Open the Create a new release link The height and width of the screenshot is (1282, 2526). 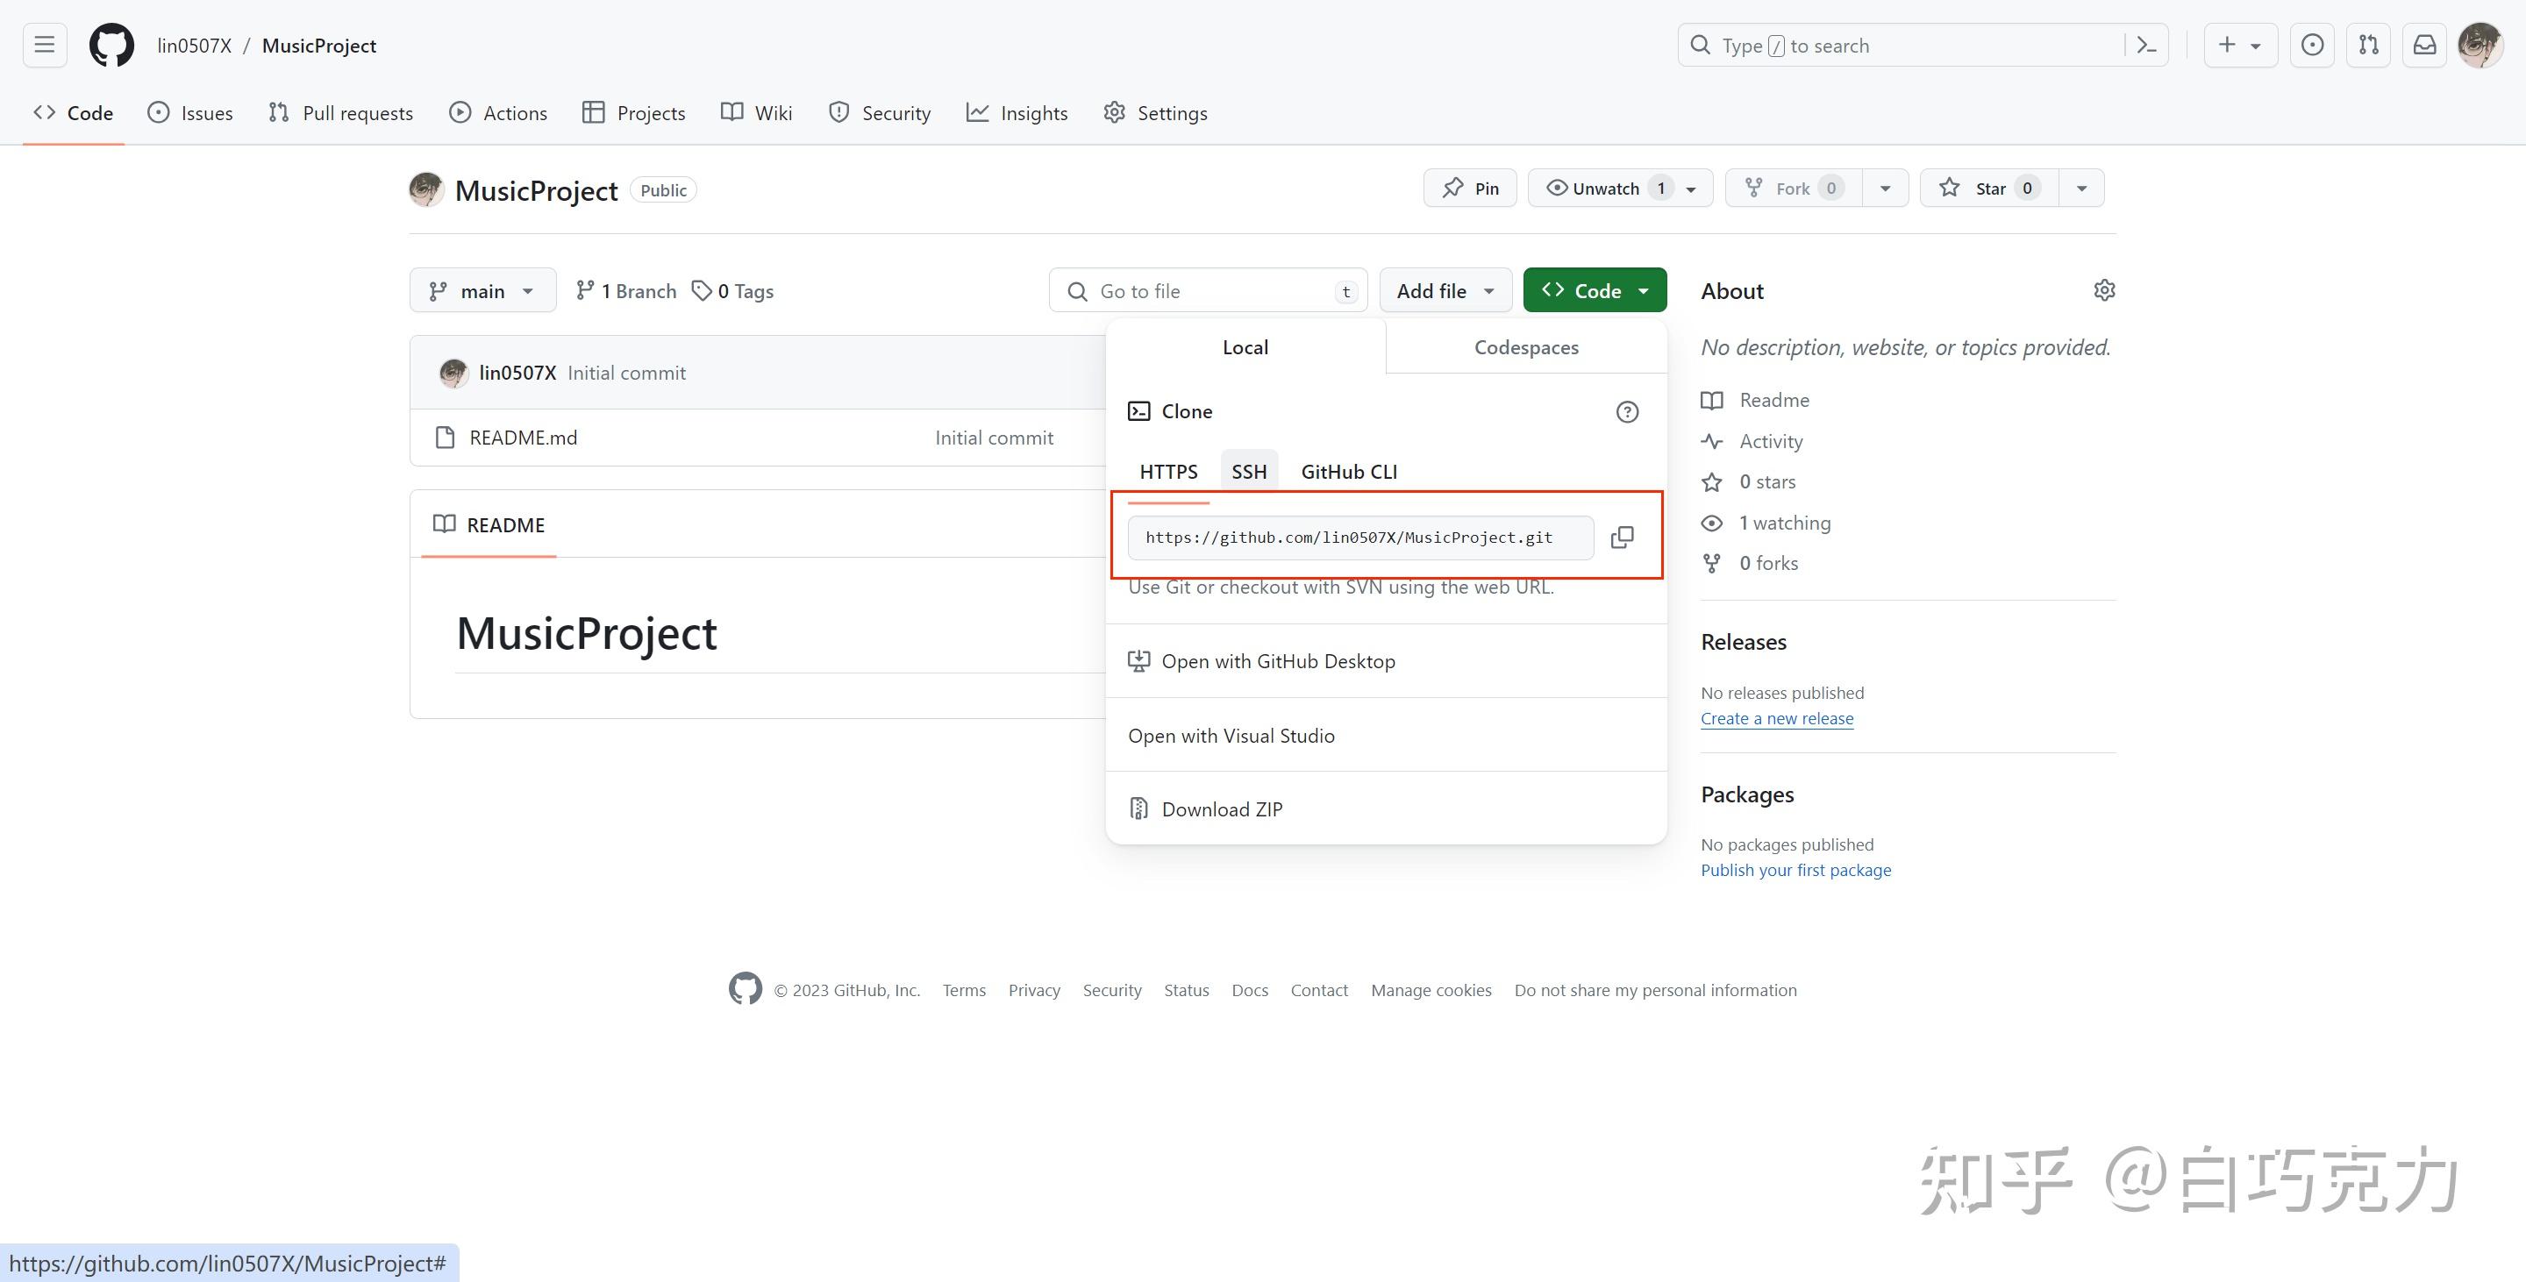(1777, 717)
